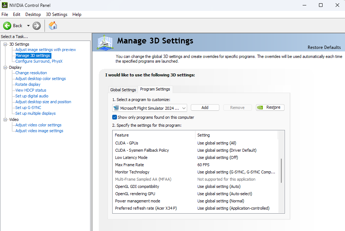Select Preferred refresh rate (Acer X34 P) row
345x231 pixels.
click(x=195, y=208)
